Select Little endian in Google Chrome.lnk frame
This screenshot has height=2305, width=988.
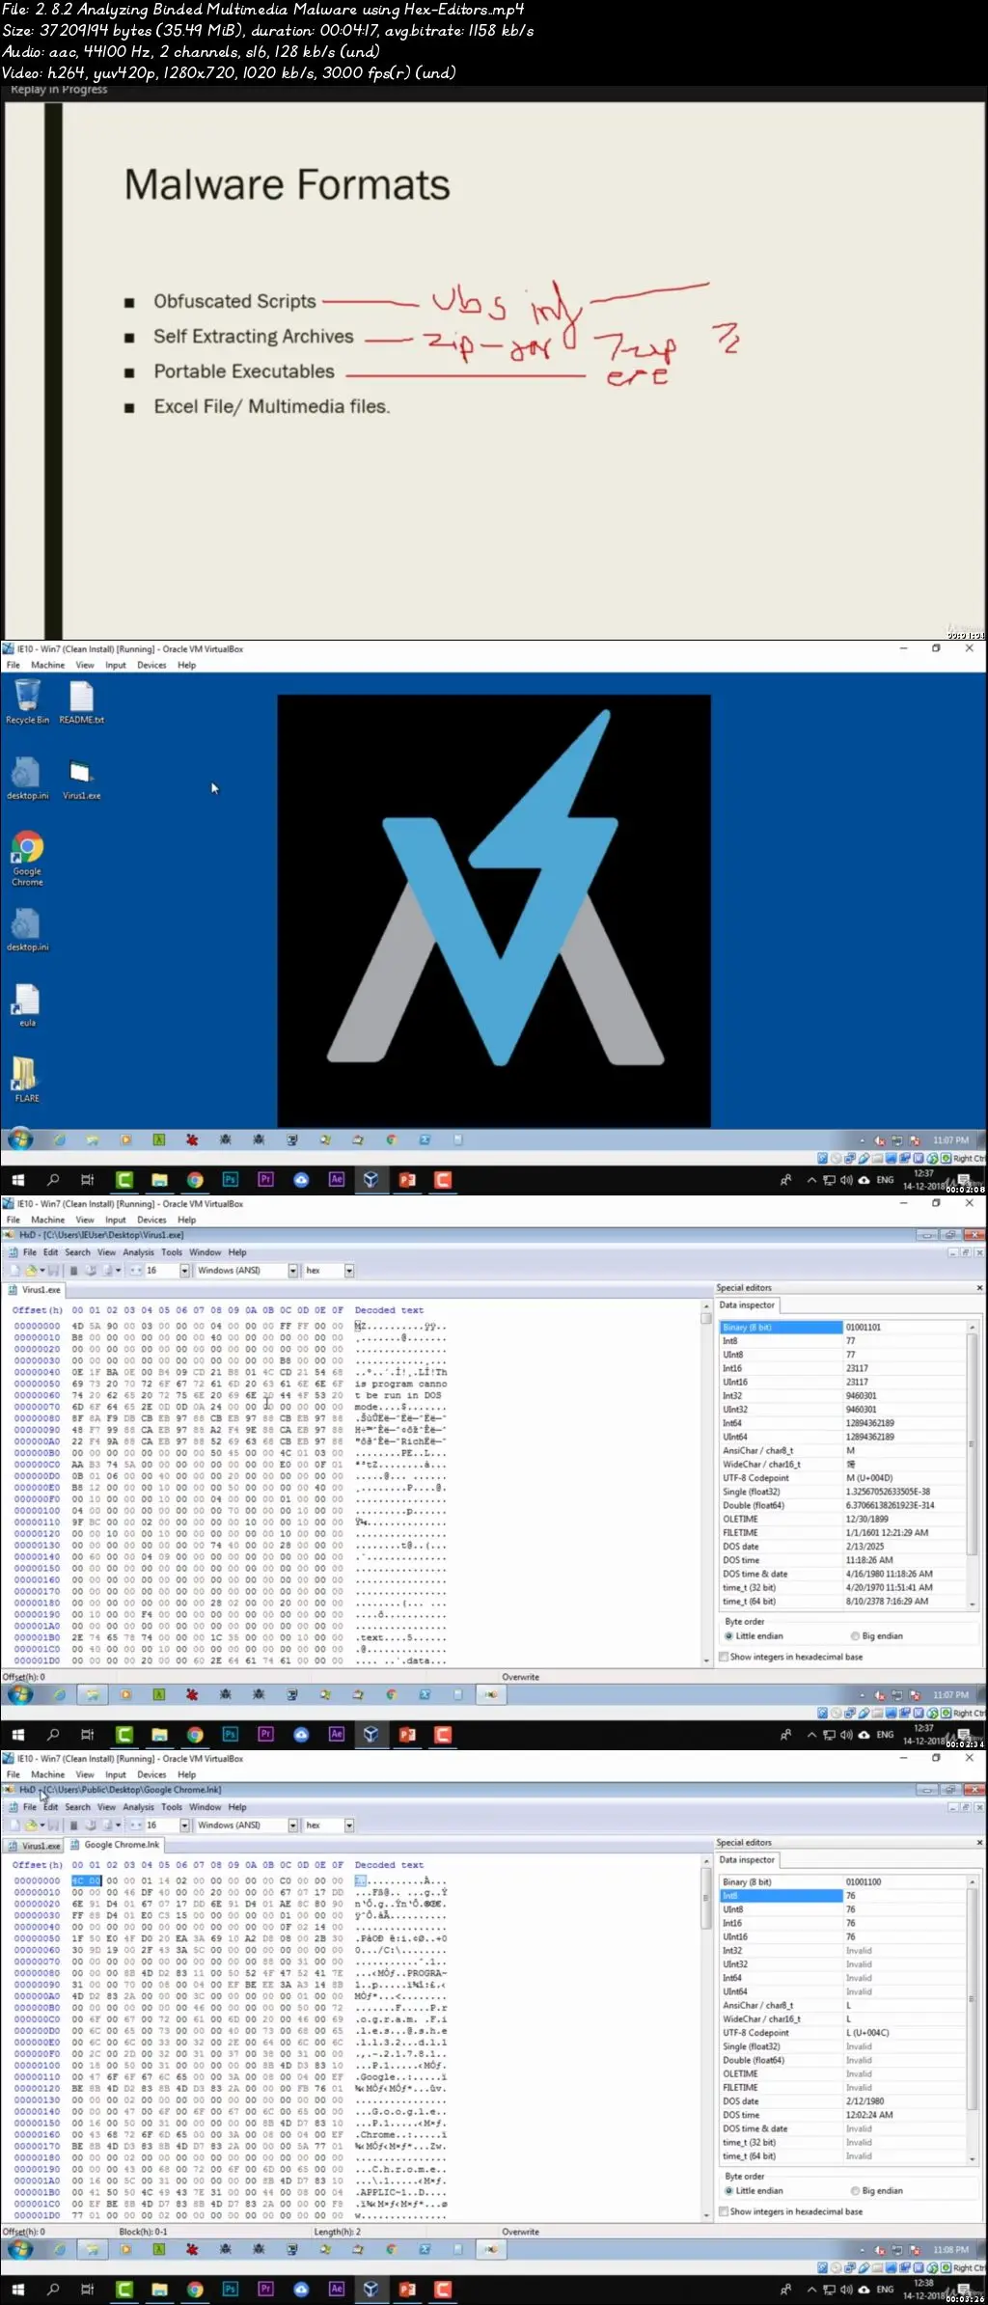pyautogui.click(x=754, y=2190)
